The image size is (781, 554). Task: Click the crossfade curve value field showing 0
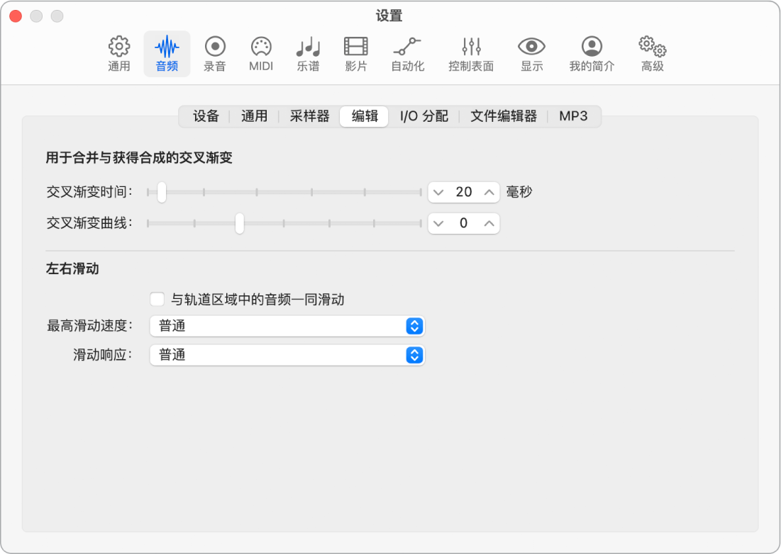pyautogui.click(x=464, y=223)
